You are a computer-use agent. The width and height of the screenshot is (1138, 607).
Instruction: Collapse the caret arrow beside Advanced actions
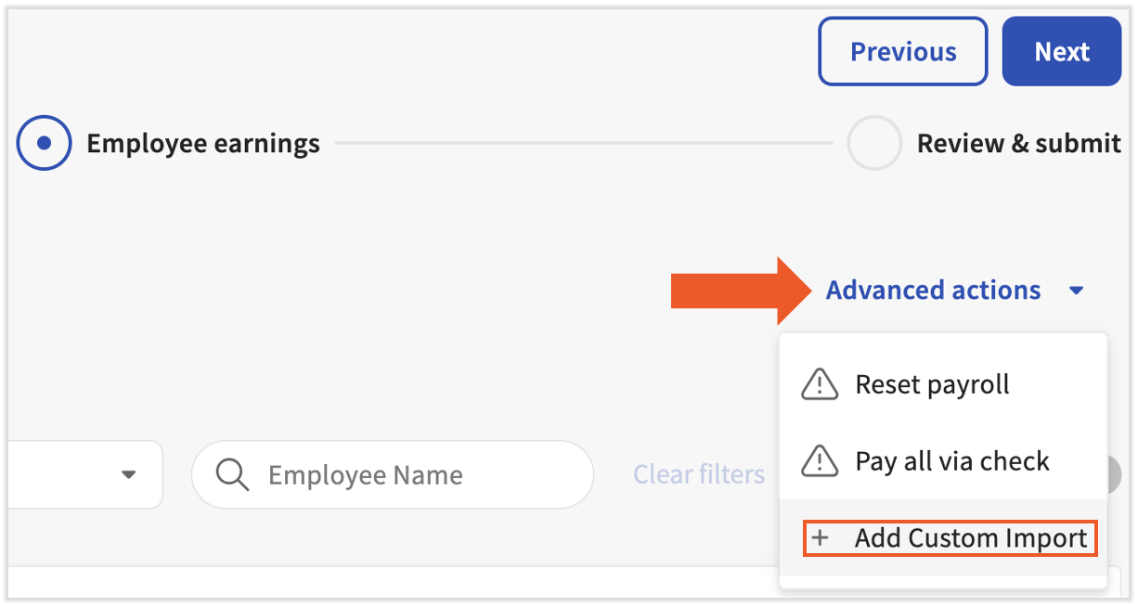tap(1076, 291)
